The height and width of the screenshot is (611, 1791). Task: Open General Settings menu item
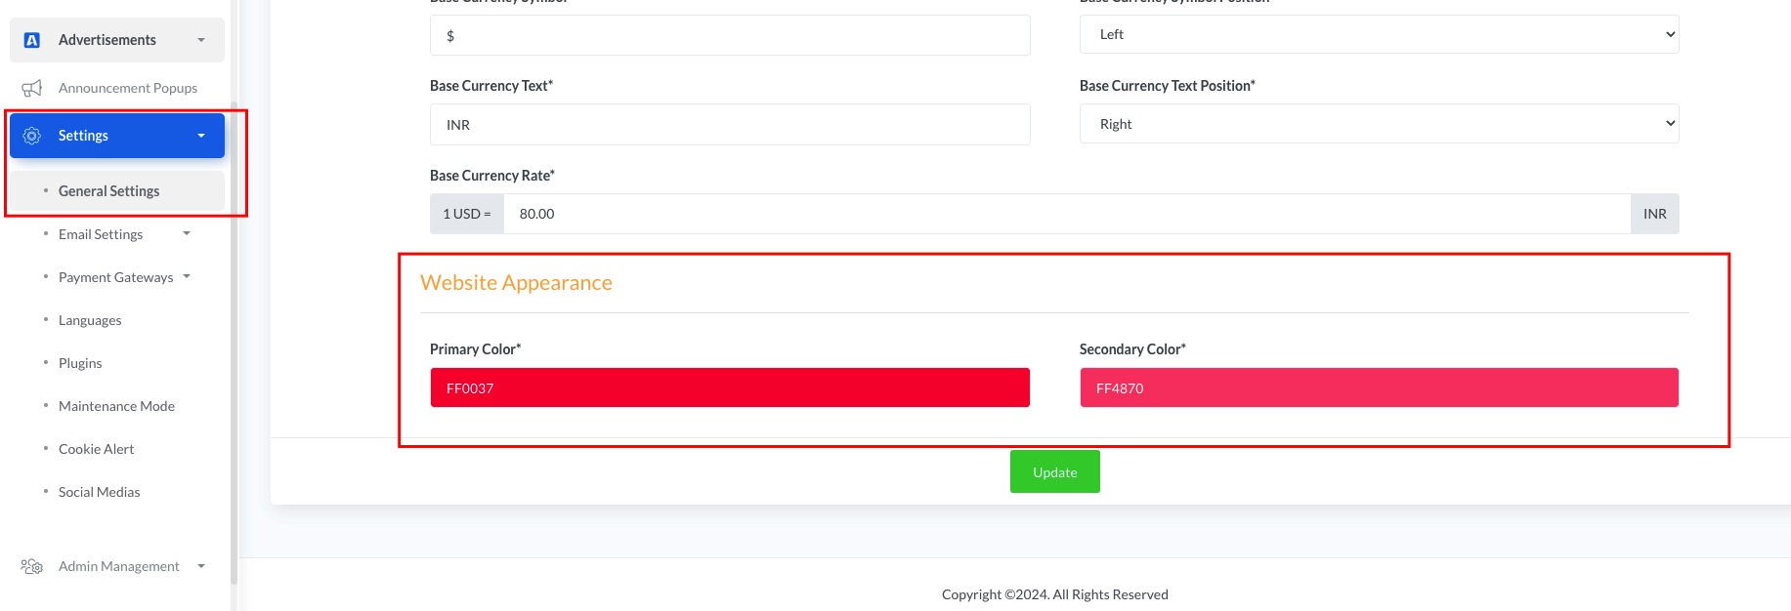(108, 191)
